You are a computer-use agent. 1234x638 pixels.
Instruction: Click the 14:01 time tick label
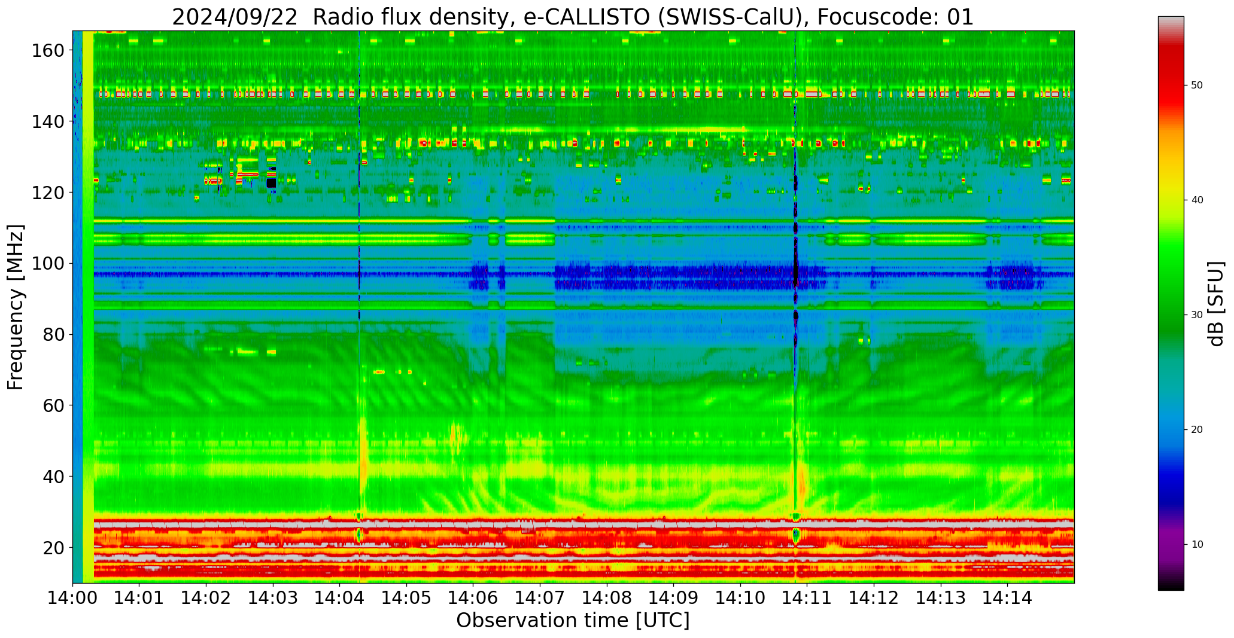pyautogui.click(x=140, y=597)
